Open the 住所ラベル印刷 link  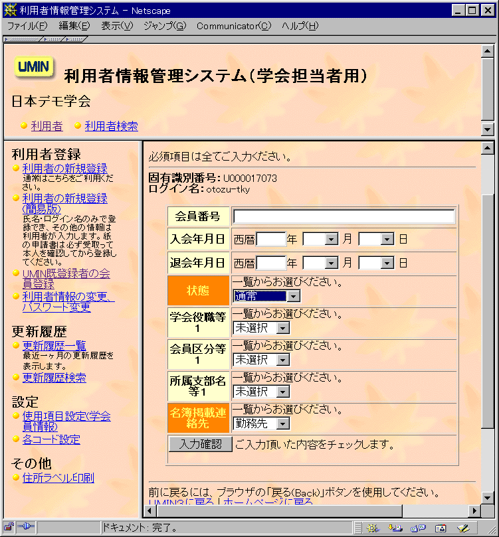click(58, 478)
